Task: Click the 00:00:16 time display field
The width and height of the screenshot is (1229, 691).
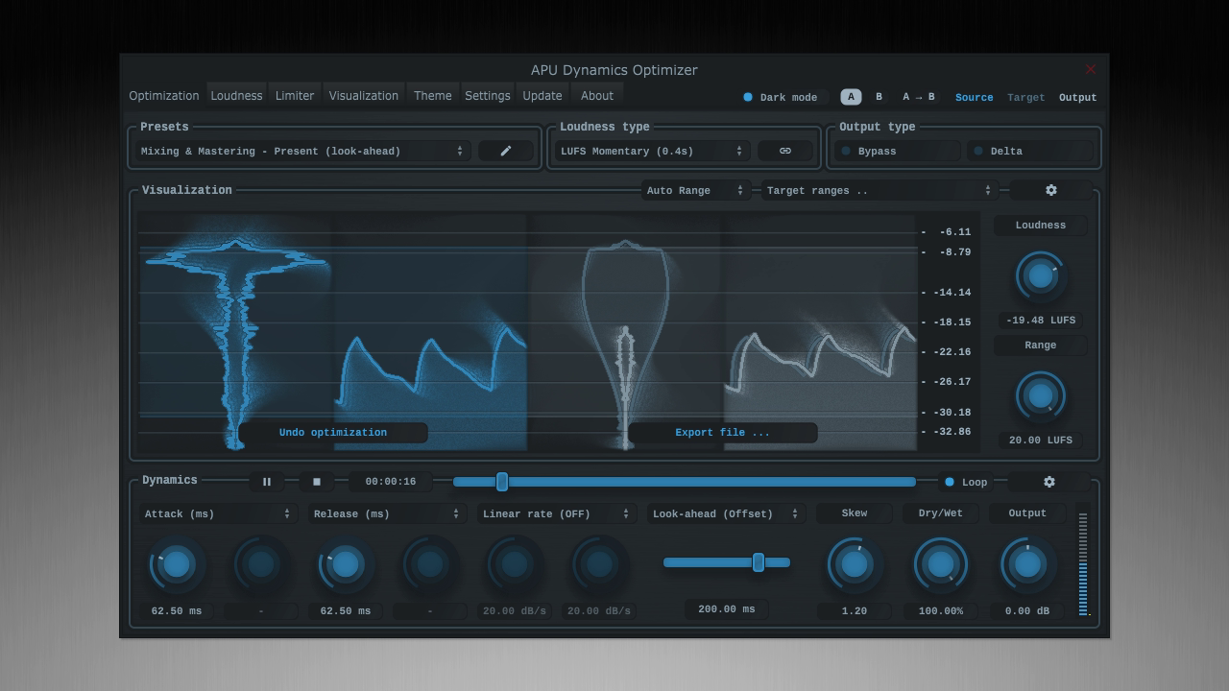Action: 391,482
